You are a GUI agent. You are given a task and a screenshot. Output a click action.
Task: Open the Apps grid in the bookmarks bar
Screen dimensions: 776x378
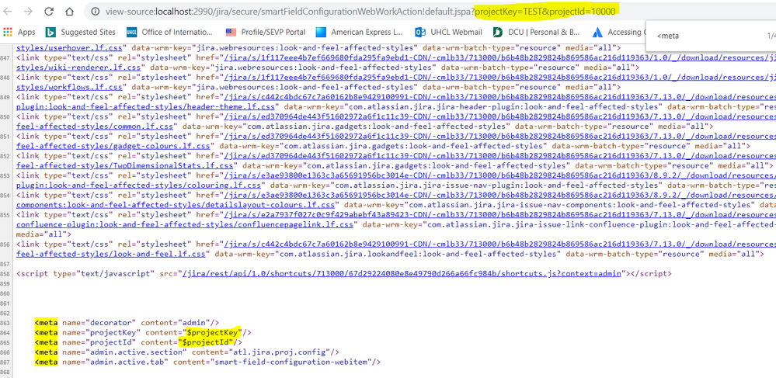19,32
